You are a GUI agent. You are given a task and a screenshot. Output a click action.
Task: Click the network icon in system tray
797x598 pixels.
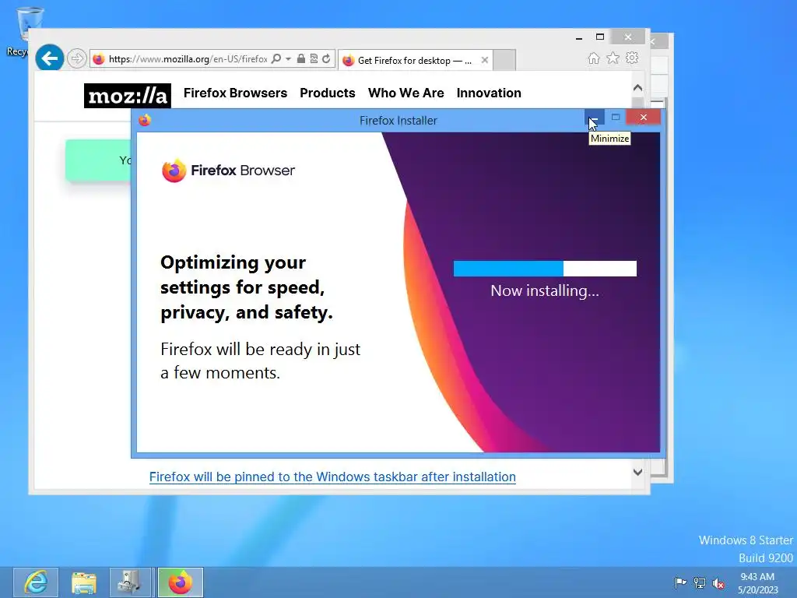(700, 582)
